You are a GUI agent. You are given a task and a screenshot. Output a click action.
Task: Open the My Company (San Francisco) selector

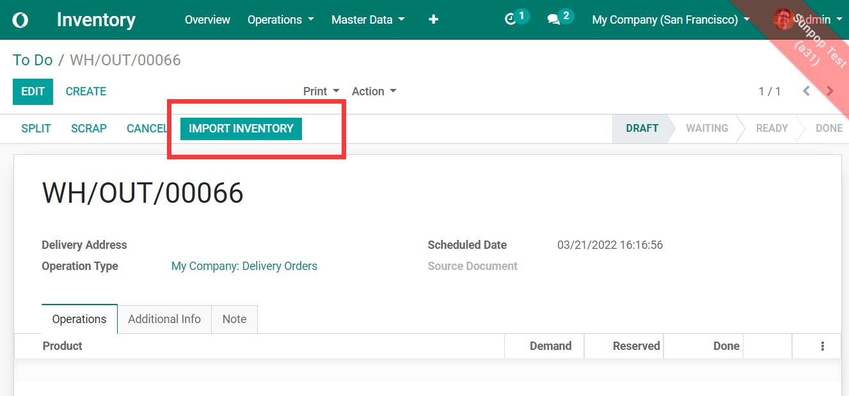(x=670, y=20)
